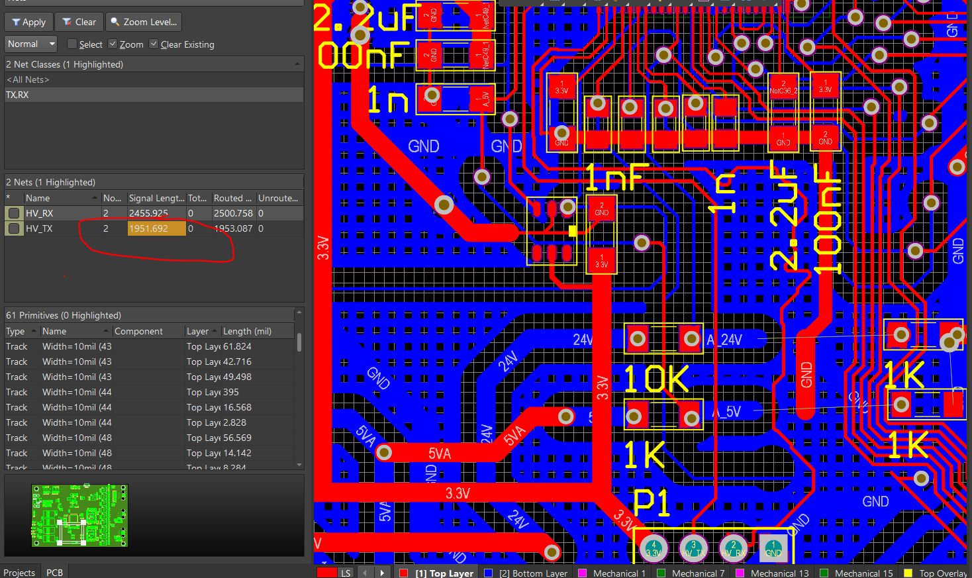The image size is (972, 578).
Task: Click the red Top Layer color swatch
Action: pyautogui.click(x=404, y=573)
